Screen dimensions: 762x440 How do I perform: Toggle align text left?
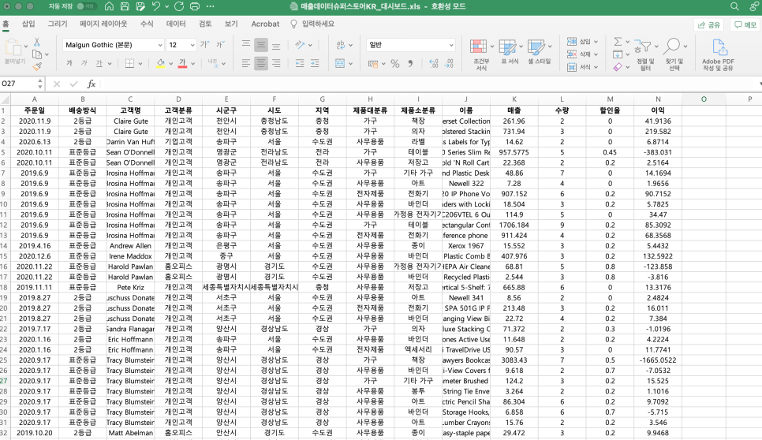coord(246,63)
